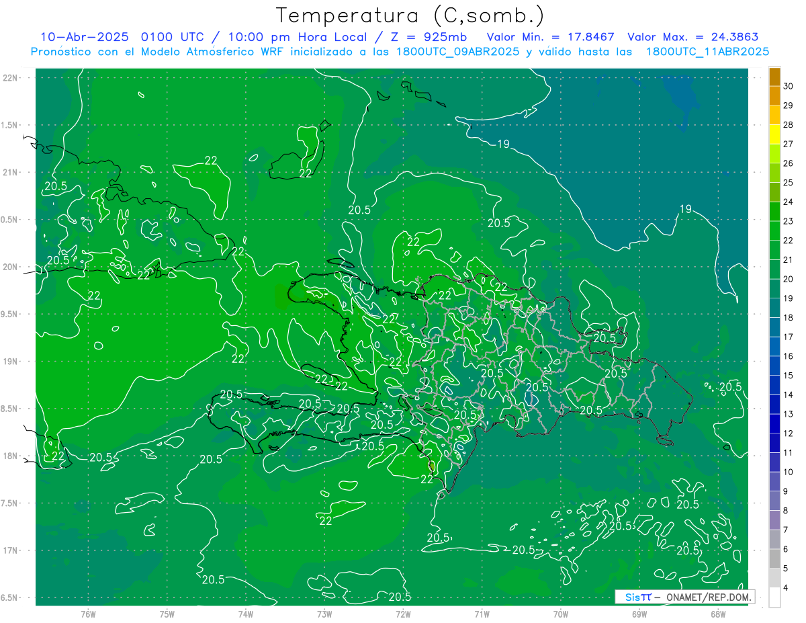Click legend value '12'
This screenshot has height=623, width=806.
(789, 433)
